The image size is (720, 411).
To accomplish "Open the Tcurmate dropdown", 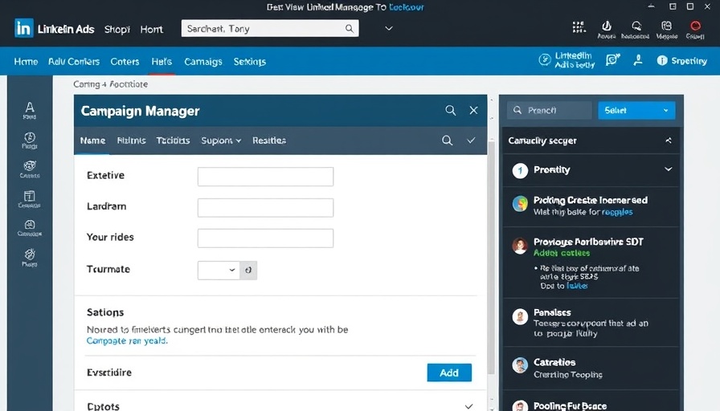I will [x=219, y=270].
